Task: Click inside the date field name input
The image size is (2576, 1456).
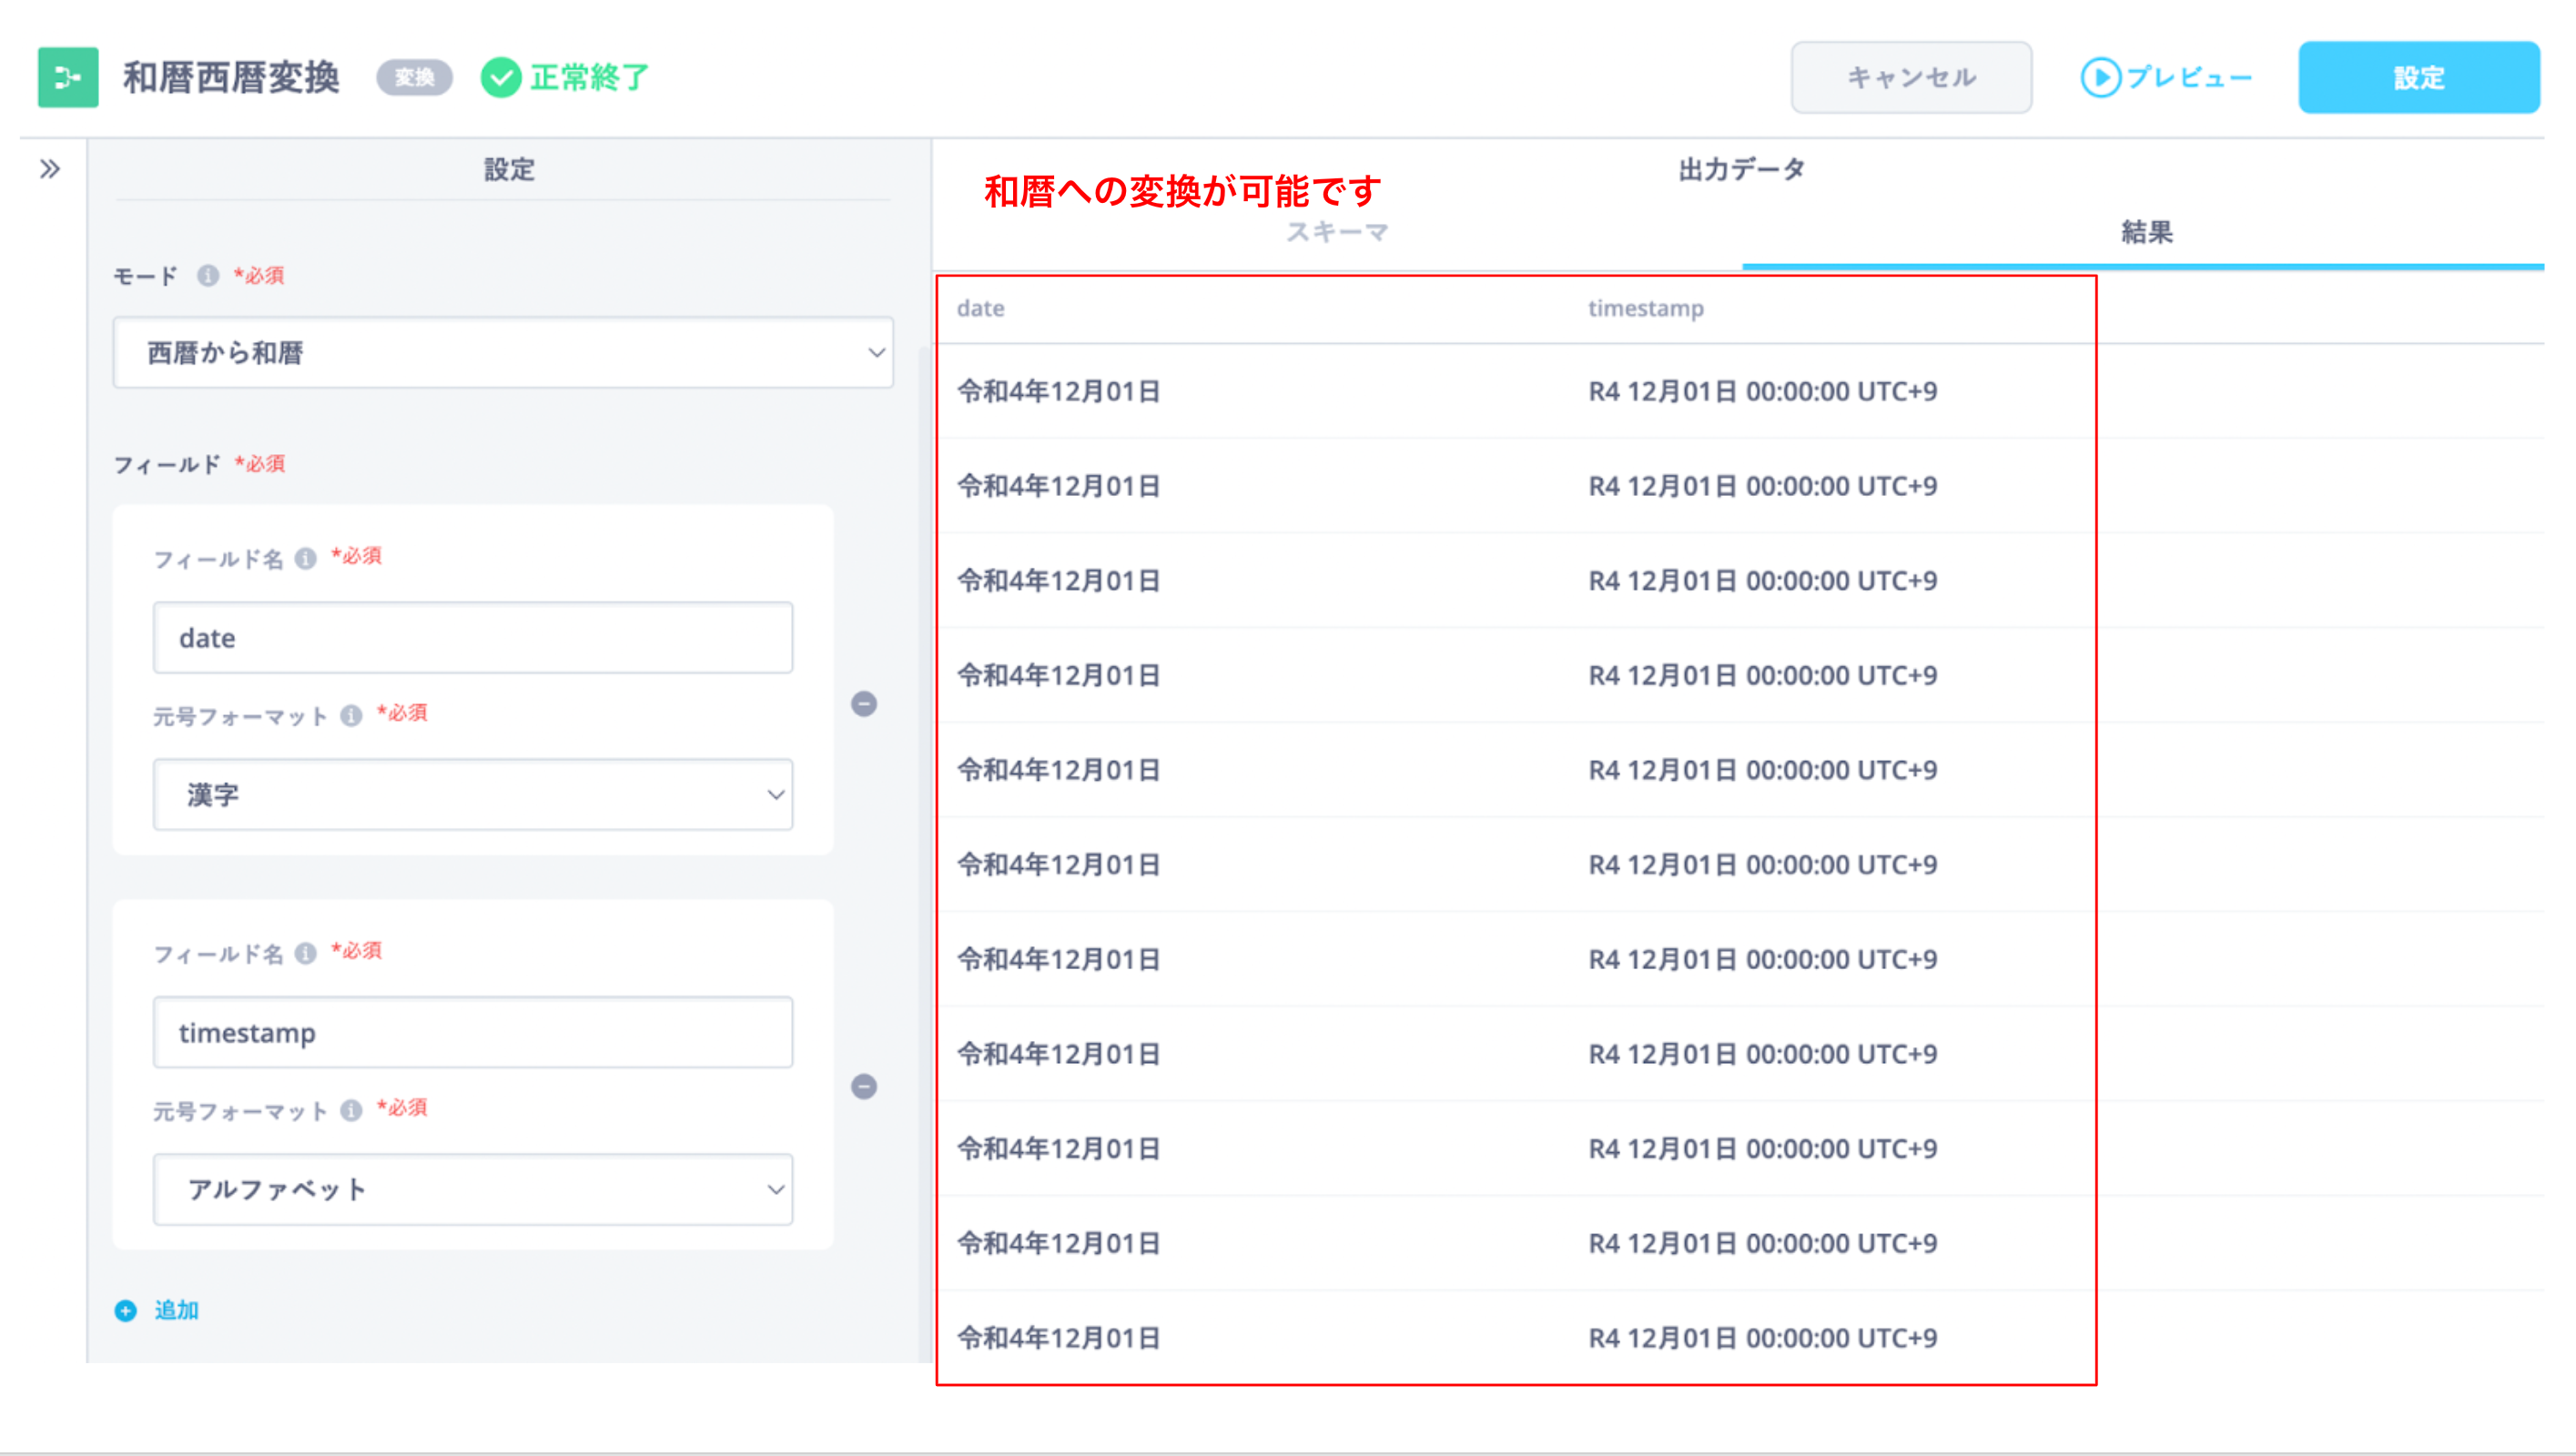Action: [472, 637]
